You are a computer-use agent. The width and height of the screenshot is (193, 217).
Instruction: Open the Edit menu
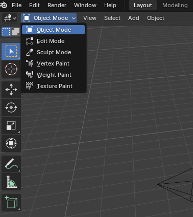pyautogui.click(x=34, y=5)
